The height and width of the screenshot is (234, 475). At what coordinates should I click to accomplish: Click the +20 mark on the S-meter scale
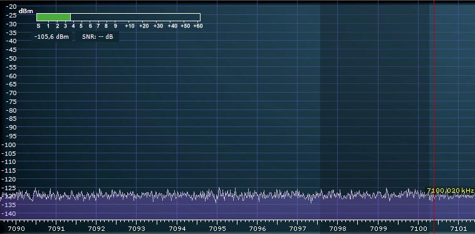144,26
